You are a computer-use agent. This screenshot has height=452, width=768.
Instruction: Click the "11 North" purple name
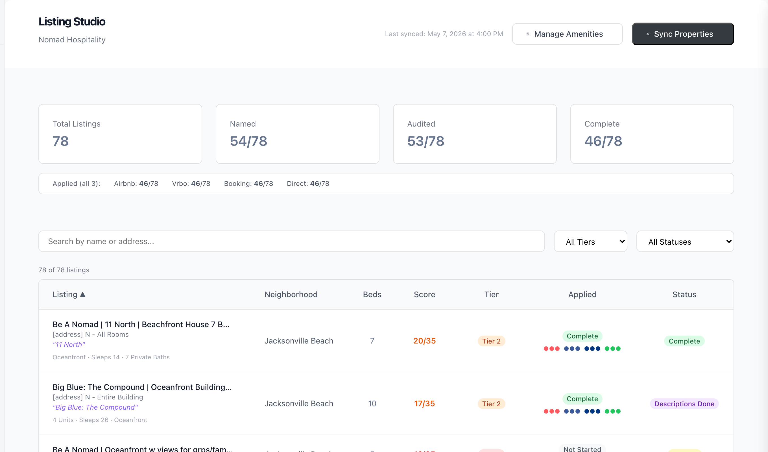[69, 344]
